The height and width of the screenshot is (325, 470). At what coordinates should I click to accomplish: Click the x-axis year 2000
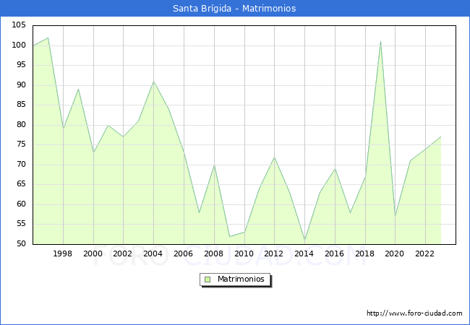[x=93, y=253]
